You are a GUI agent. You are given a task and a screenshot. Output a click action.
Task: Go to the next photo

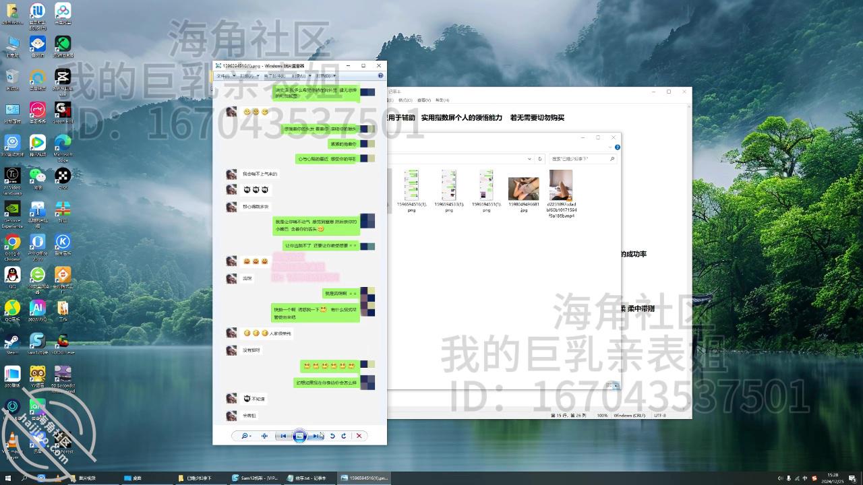pos(316,436)
